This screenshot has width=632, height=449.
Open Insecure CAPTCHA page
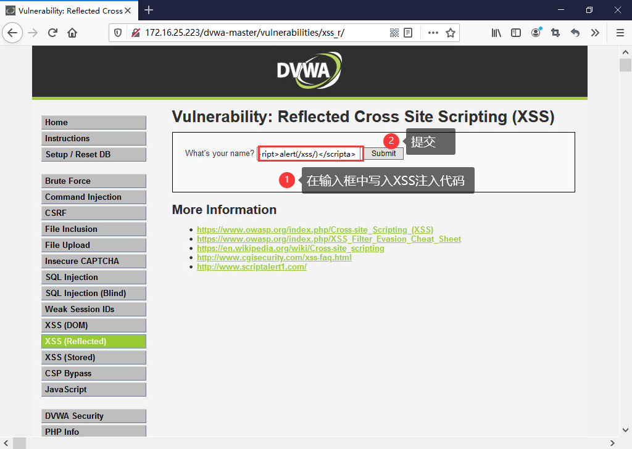click(94, 262)
